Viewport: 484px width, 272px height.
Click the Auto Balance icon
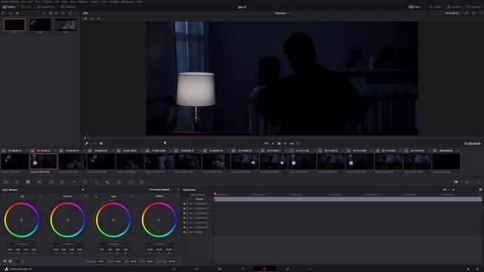[x=5, y=261]
